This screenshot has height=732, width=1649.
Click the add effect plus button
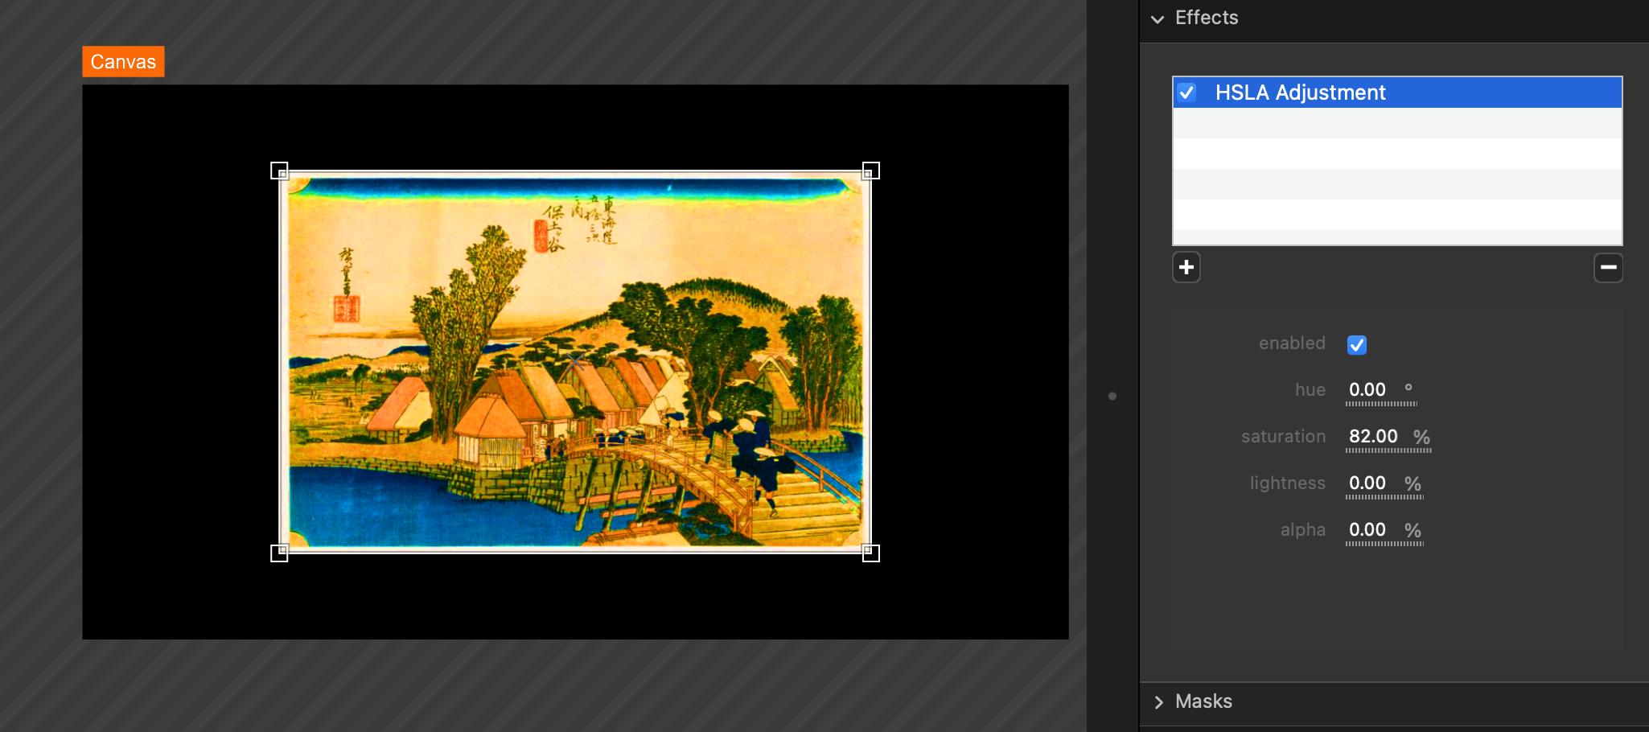point(1186,268)
